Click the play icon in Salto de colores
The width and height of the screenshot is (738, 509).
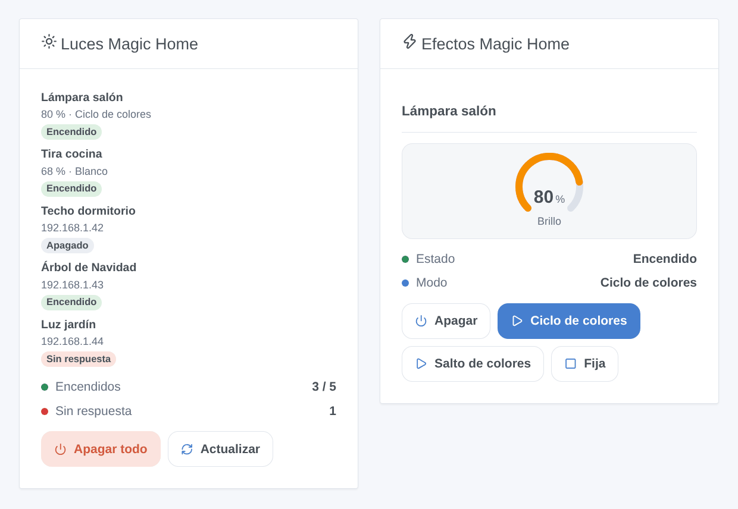click(421, 364)
